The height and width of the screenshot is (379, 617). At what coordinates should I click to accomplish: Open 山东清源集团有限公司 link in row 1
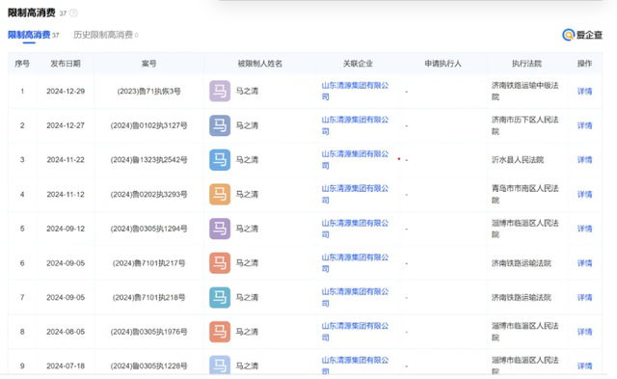(355, 91)
